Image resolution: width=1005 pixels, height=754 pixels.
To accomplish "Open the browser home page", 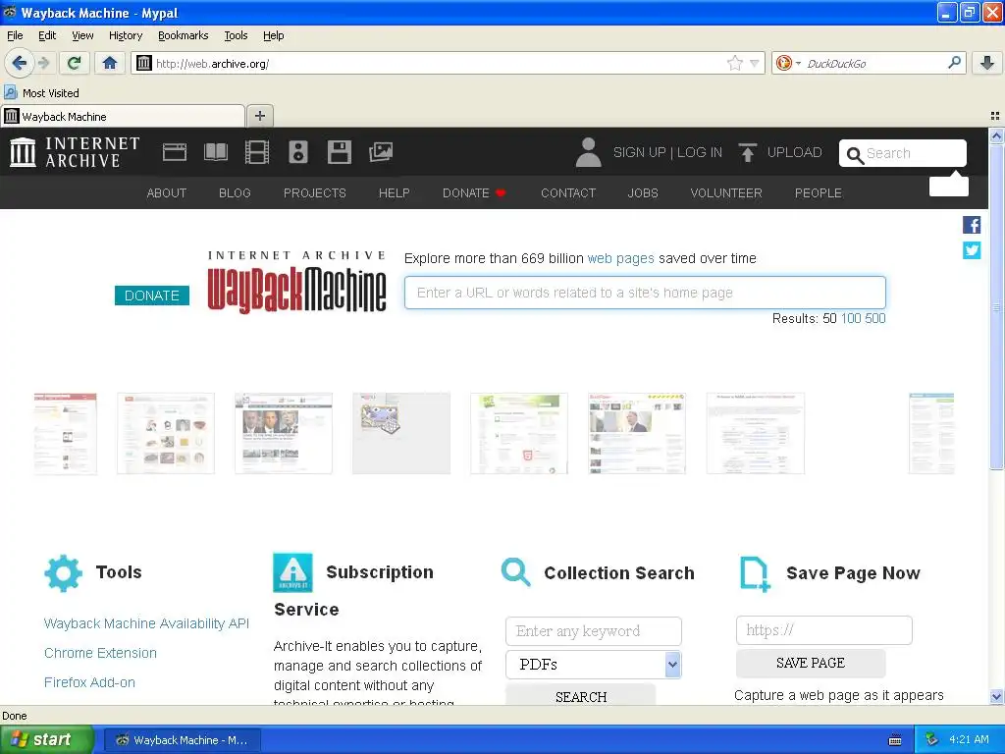I will click(110, 63).
